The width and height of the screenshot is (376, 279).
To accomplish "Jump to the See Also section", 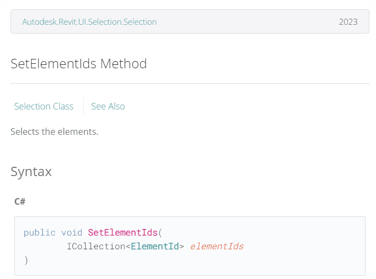I will point(108,106).
